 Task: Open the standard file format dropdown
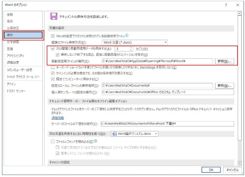135,43
